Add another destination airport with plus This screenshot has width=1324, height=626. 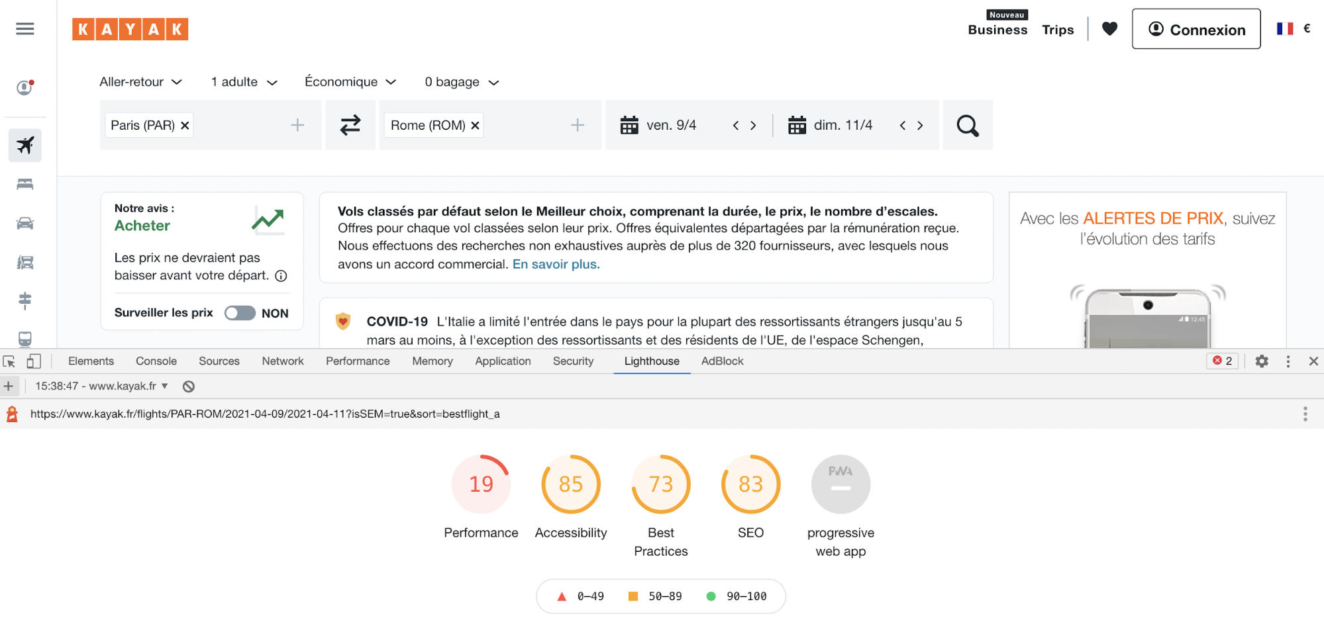coord(578,125)
